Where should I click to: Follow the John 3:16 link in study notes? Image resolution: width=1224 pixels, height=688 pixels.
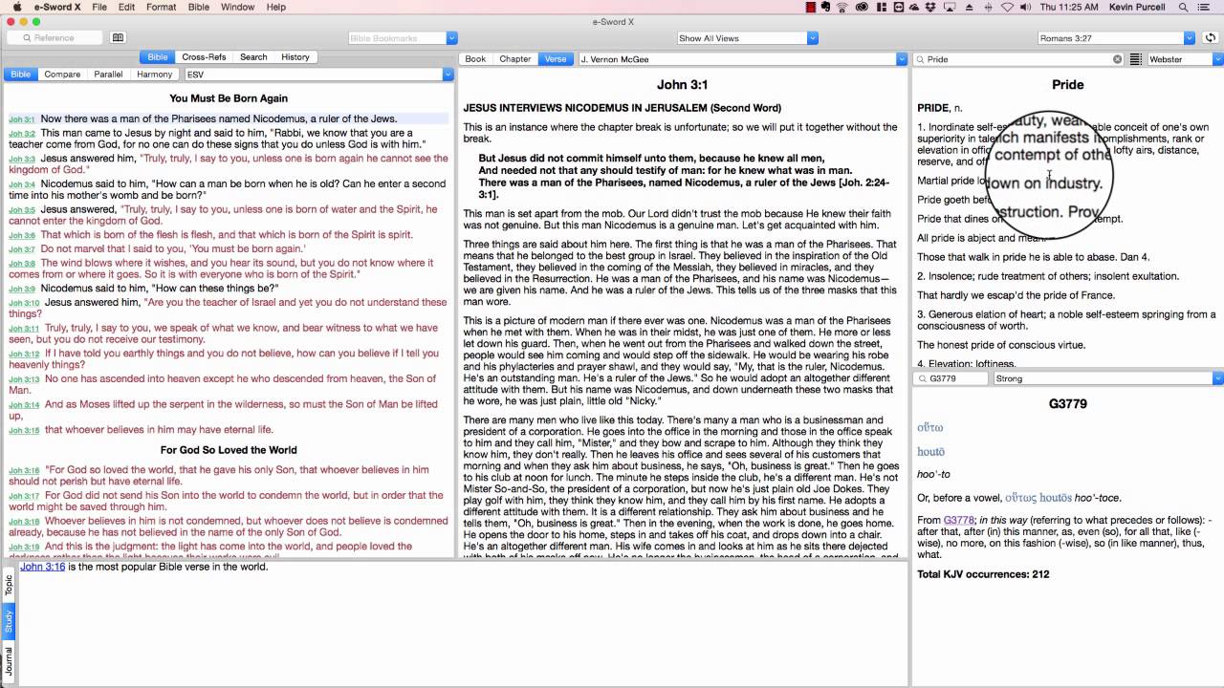point(42,567)
